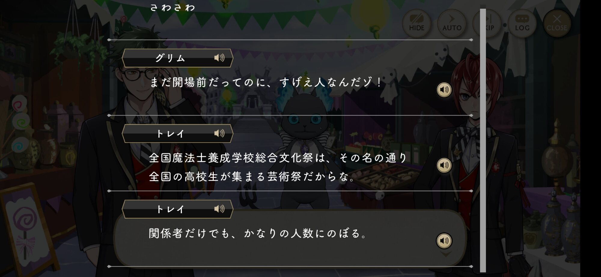The height and width of the screenshot is (277, 601).
Task: Click the 関係者だけでも dialogue bubble
Action: pyautogui.click(x=290, y=237)
